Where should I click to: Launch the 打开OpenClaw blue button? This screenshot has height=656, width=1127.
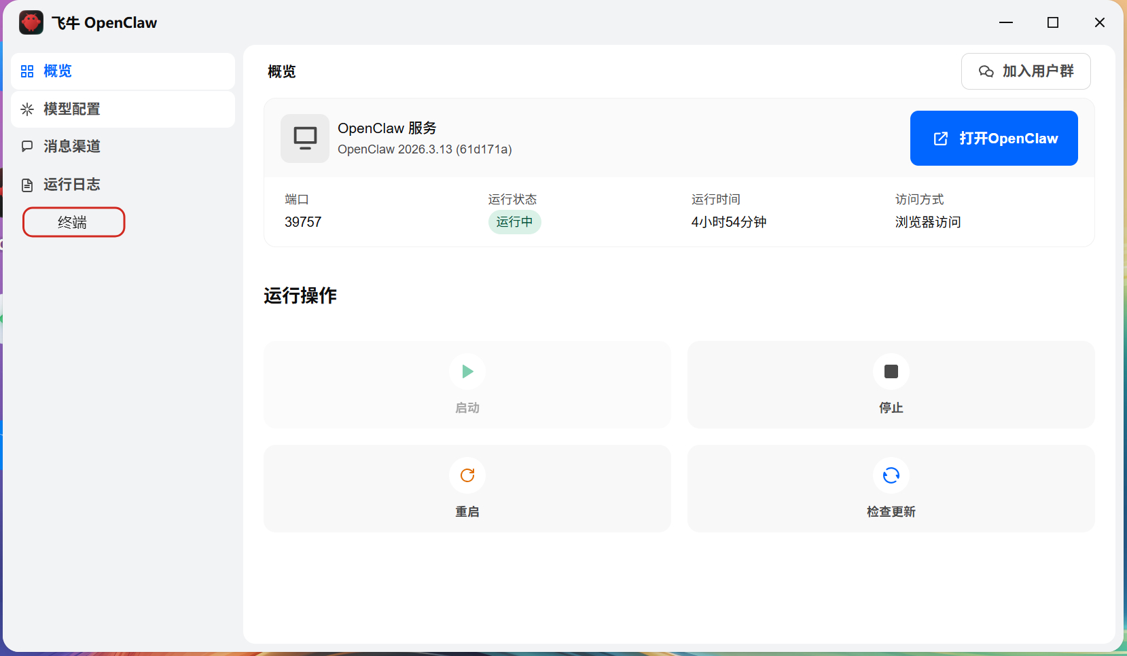(x=994, y=139)
